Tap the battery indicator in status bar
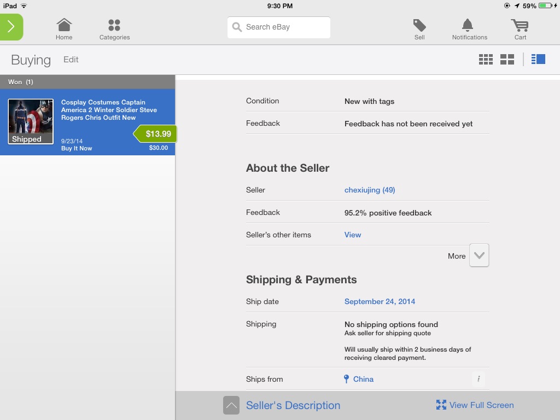560x420 pixels. (546, 5)
